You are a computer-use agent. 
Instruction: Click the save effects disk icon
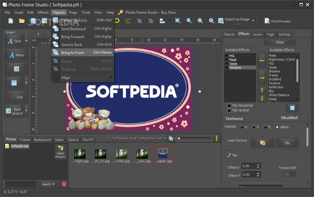[x=292, y=108]
